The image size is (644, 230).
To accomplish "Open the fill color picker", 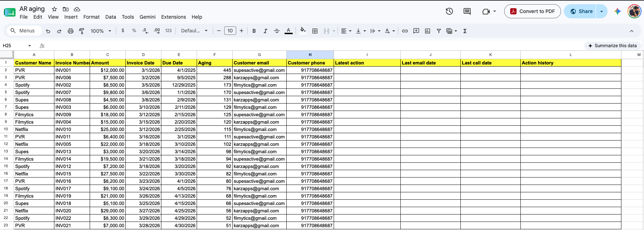I will pos(303,30).
